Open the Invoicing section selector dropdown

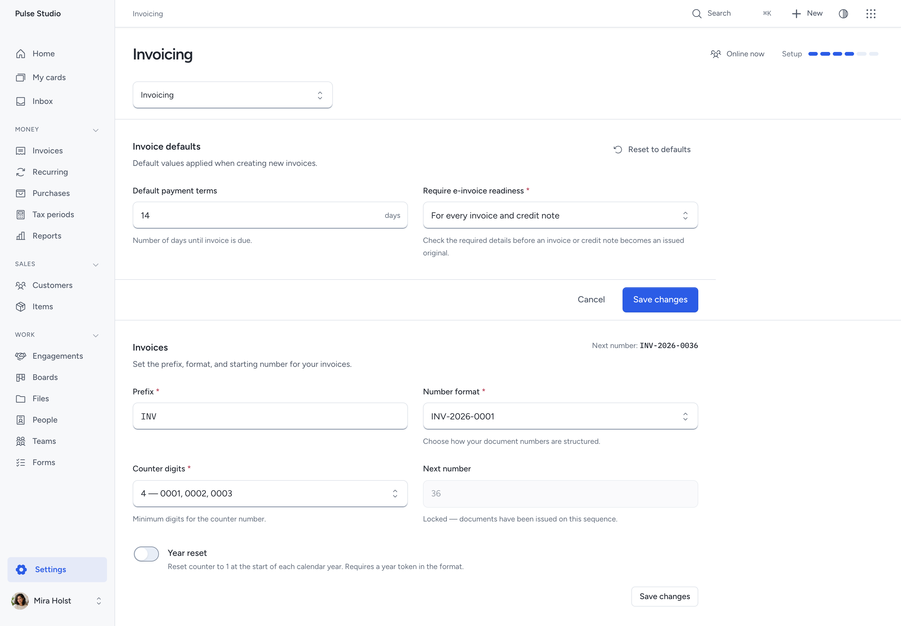tap(232, 95)
